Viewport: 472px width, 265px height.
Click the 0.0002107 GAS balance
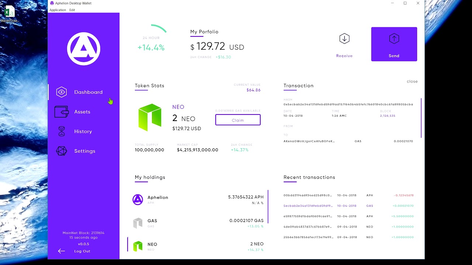[x=246, y=220]
